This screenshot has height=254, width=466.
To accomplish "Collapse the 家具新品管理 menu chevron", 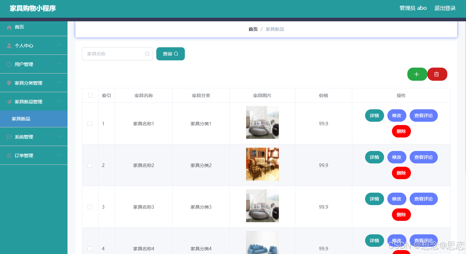I will (x=59, y=101).
